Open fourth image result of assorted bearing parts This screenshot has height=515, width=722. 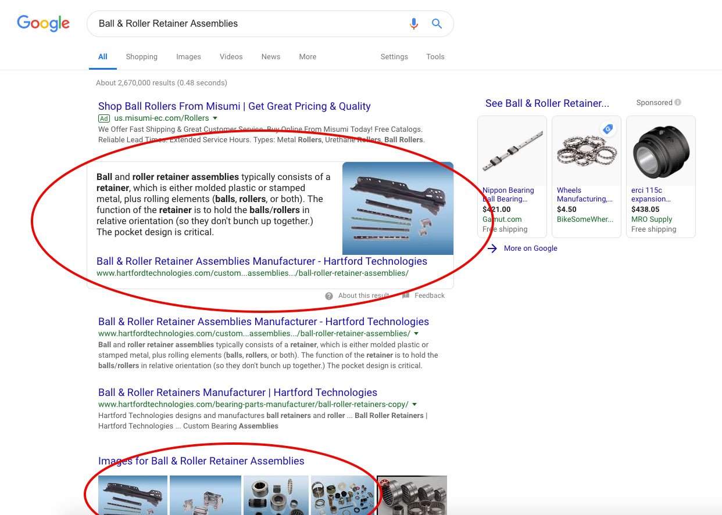pyautogui.click(x=343, y=495)
